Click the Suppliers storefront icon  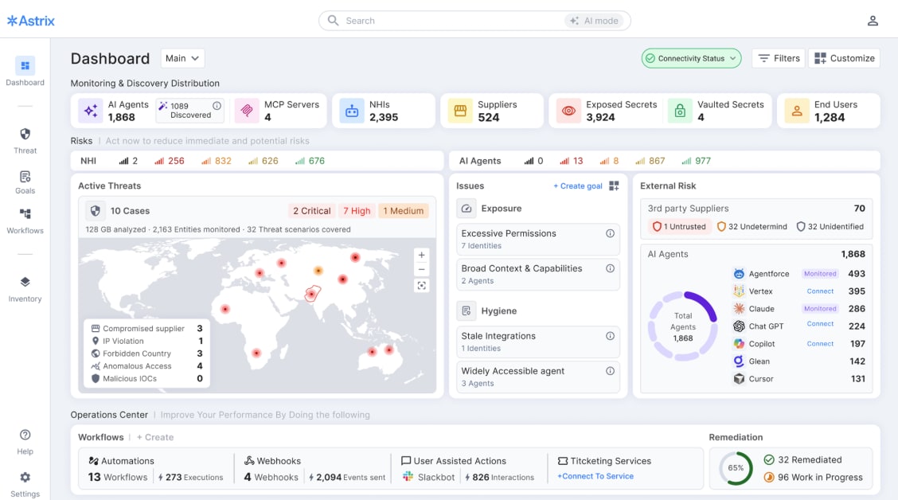coord(460,111)
